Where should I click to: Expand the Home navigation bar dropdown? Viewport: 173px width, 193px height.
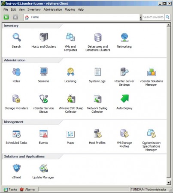140,17
